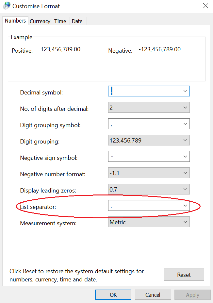Screen dimensions: 213x303
Task: Click the Cancel button
Action: click(x=153, y=295)
